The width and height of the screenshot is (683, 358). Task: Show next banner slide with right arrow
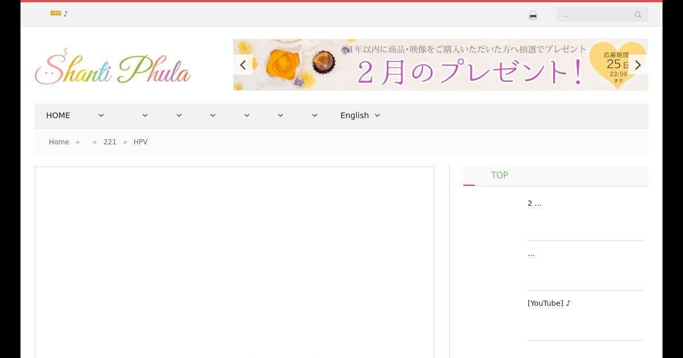click(x=638, y=65)
